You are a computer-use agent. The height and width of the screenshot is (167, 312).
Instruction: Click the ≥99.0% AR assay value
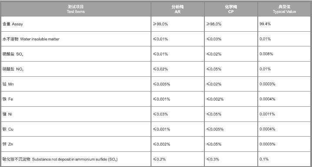pyautogui.click(x=161, y=24)
